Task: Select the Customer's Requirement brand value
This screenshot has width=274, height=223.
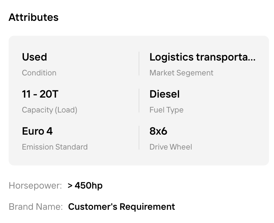Action: point(121,207)
